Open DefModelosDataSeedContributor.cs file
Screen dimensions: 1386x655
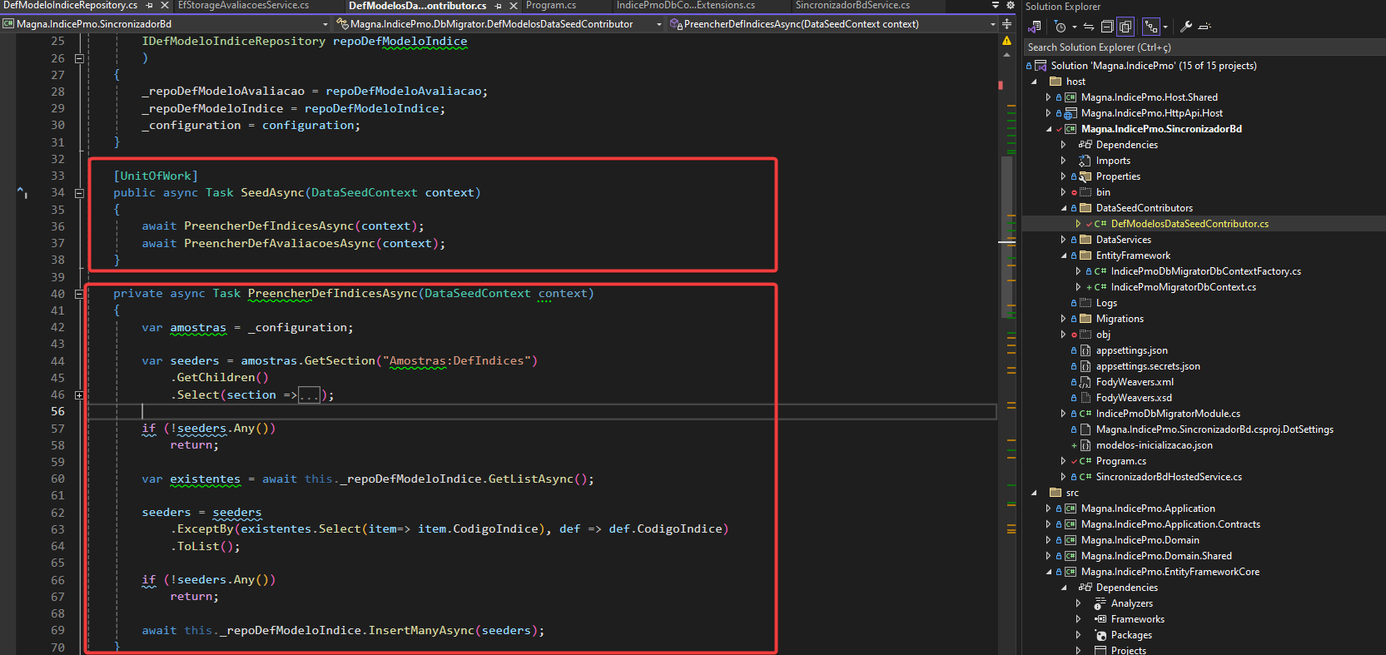1190,224
